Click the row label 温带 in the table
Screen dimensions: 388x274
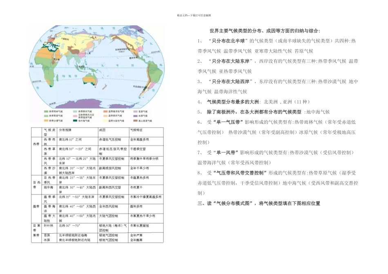(36, 207)
